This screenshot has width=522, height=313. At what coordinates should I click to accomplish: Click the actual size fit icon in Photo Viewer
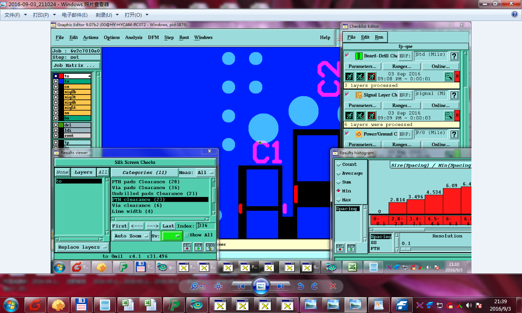[218, 286]
